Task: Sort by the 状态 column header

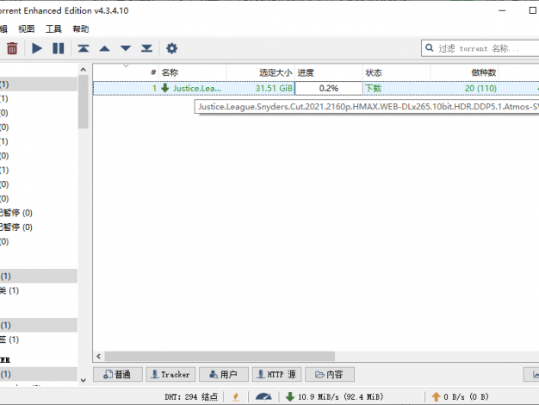Action: (x=396, y=72)
